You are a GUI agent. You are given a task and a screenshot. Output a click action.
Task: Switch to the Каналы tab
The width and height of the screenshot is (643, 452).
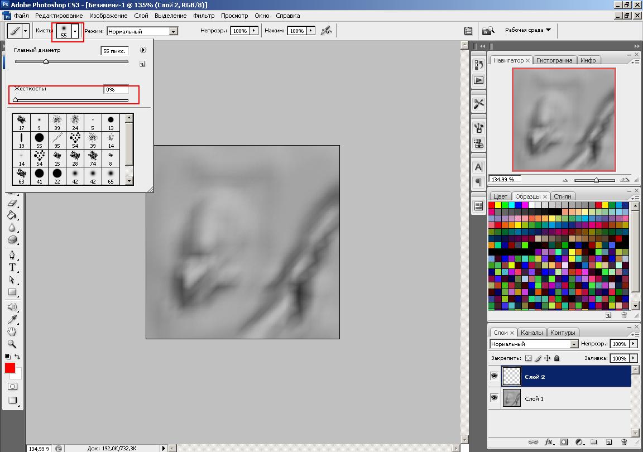click(x=531, y=333)
